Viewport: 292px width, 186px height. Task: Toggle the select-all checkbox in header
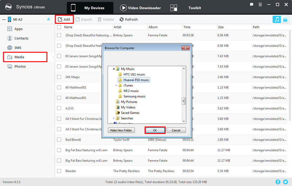pos(59,27)
